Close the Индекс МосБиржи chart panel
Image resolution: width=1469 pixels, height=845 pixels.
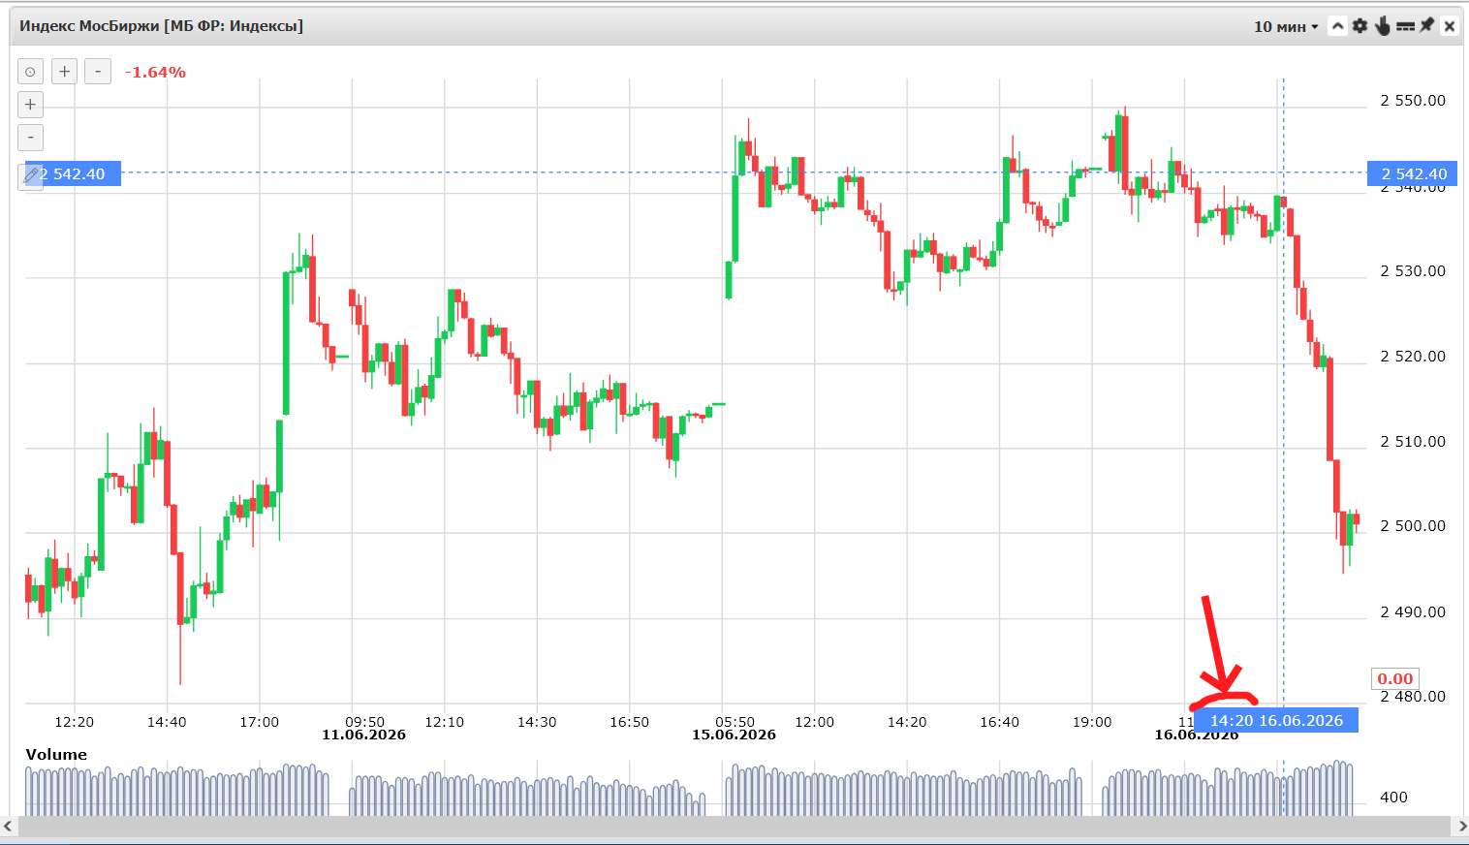point(1450,26)
